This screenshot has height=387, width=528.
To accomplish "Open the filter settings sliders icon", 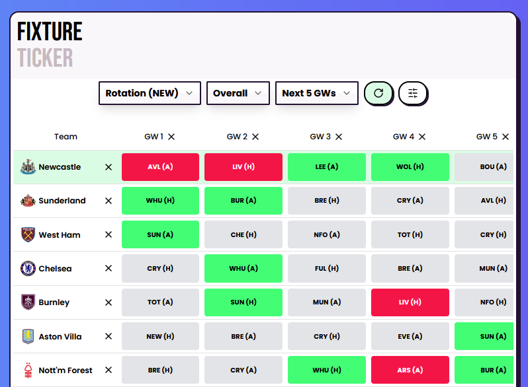I will pyautogui.click(x=413, y=93).
